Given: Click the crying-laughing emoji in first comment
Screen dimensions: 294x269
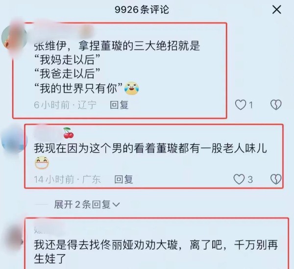Looking at the screenshot, I should tap(132, 88).
